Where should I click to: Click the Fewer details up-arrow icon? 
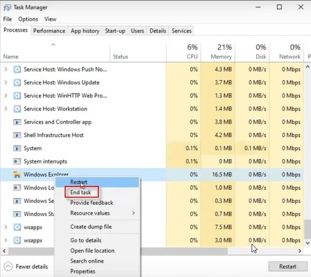tap(8, 266)
